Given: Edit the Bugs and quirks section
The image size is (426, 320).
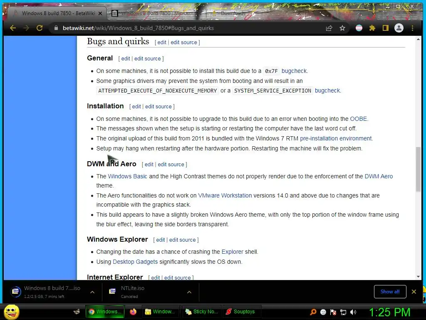Looking at the screenshot, I should tap(162, 42).
